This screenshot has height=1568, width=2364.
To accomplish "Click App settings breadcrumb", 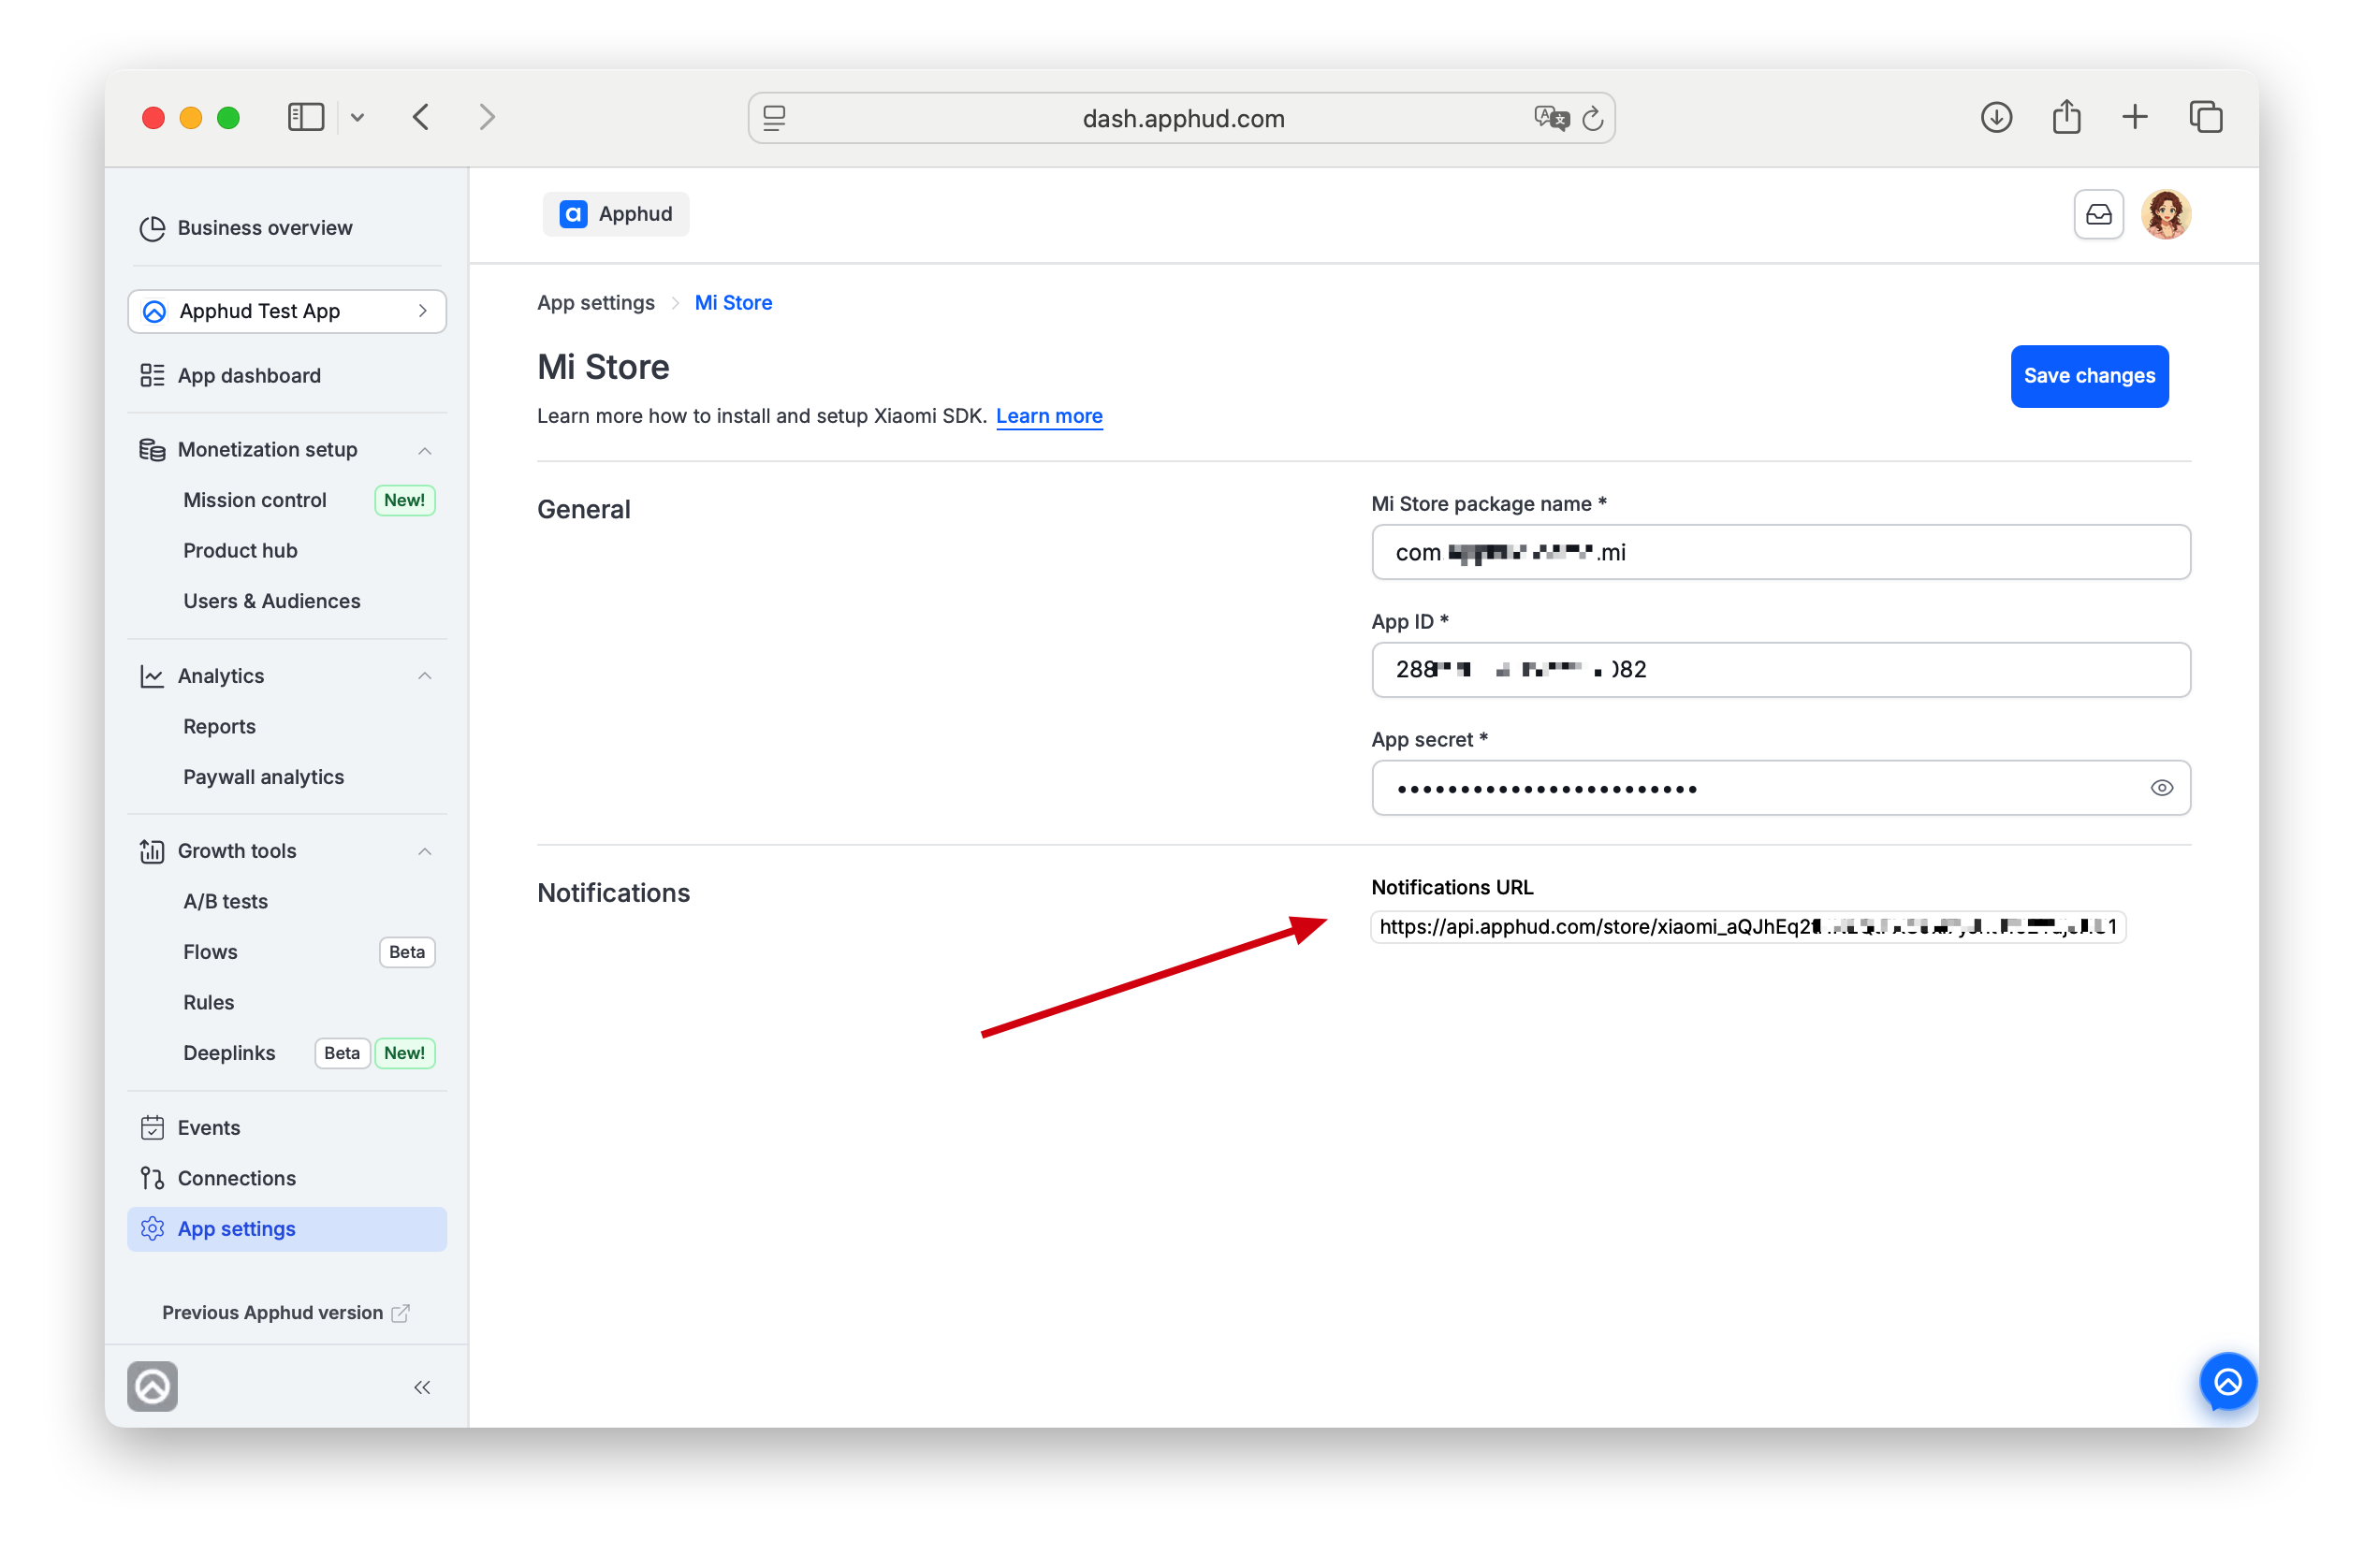I will tap(596, 303).
